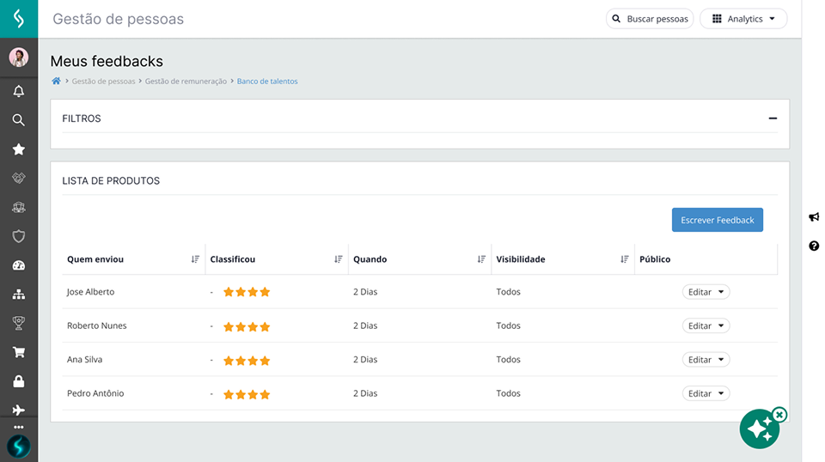Open the user profile avatar

(x=19, y=58)
